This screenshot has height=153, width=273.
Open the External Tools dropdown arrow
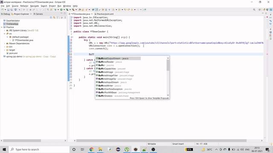pyautogui.click(x=76, y=10)
